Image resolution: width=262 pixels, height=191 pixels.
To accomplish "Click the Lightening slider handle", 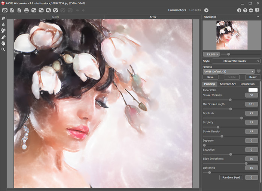I will coord(209,172).
